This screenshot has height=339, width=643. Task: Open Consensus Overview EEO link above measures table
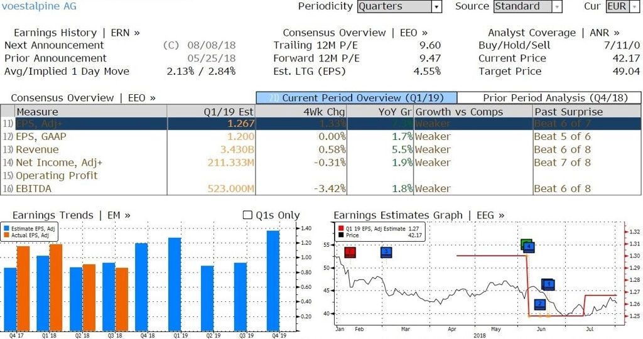(84, 98)
